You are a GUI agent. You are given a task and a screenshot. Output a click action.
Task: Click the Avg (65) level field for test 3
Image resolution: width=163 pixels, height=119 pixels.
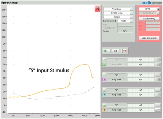pos(116,95)
